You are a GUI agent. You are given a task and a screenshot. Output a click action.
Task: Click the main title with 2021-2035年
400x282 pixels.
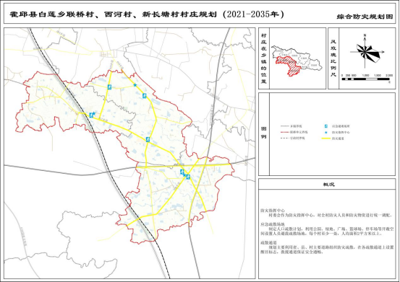(x=147, y=14)
